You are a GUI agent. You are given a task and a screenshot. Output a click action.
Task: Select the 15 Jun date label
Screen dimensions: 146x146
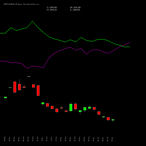42,139
